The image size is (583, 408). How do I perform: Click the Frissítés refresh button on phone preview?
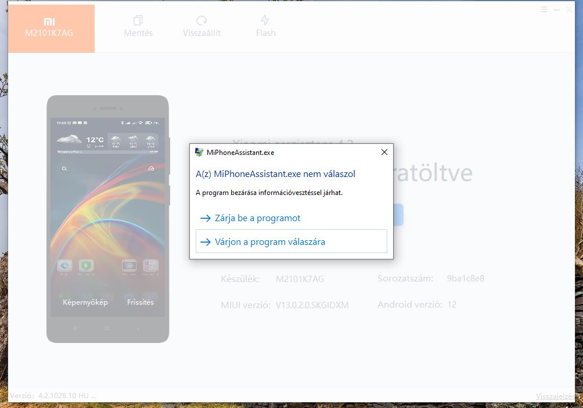(140, 302)
